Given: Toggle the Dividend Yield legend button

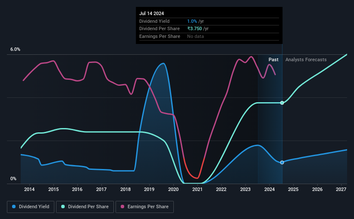Looking at the screenshot, I should pyautogui.click(x=31, y=207).
